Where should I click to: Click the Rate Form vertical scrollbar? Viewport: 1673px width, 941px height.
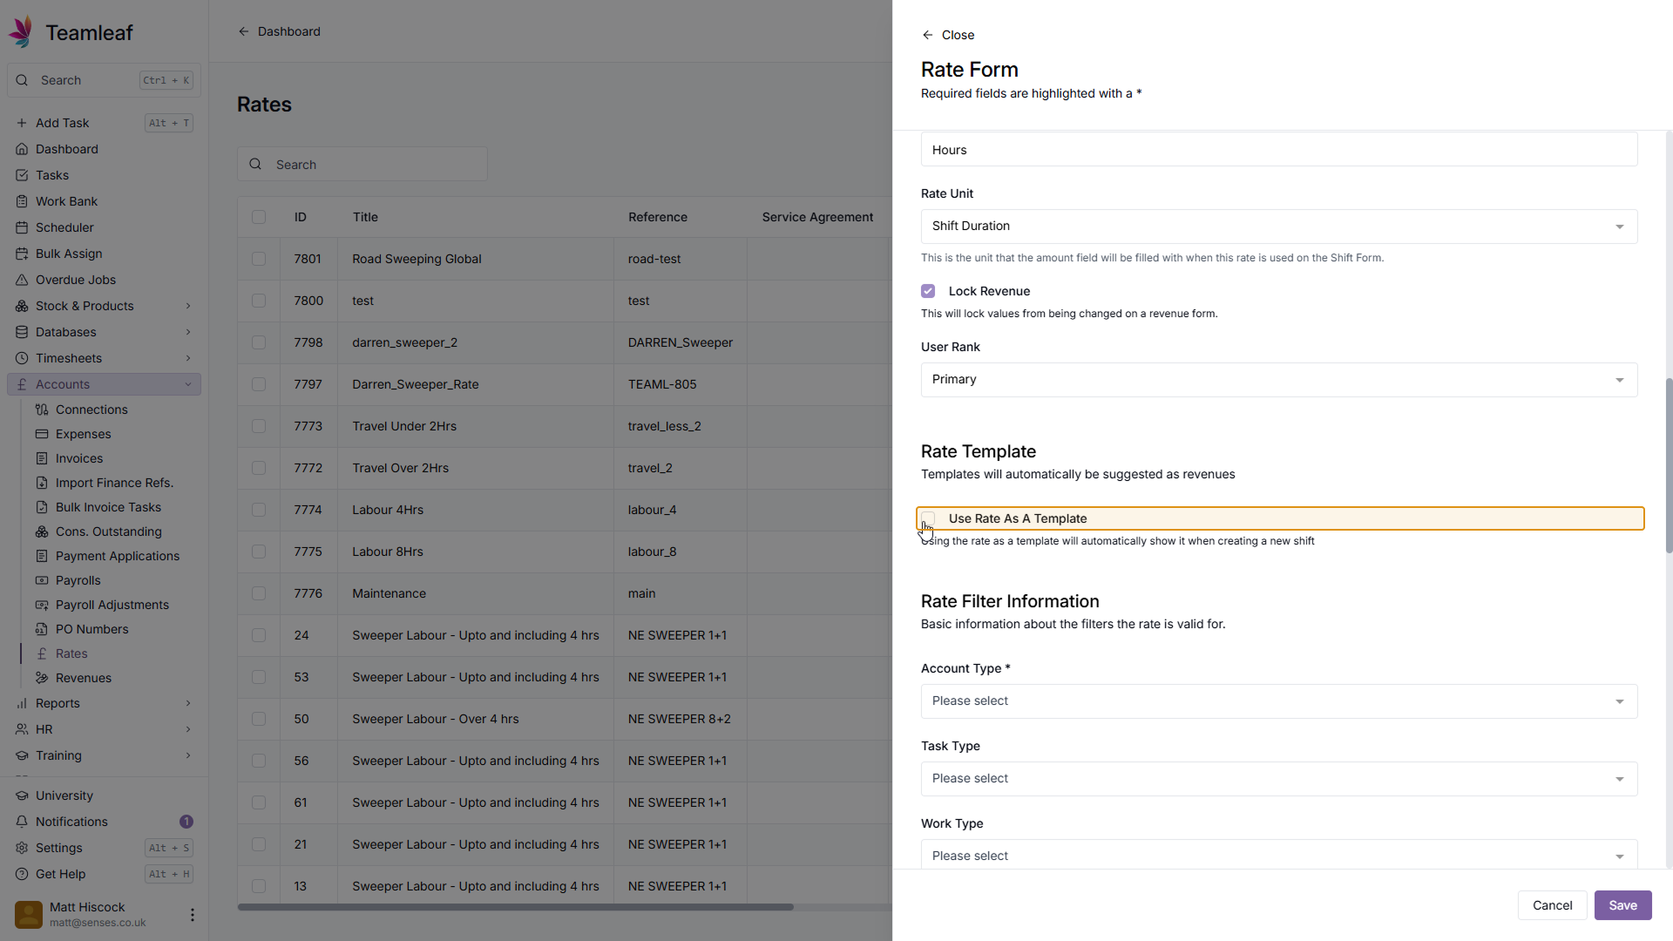coord(1668,465)
